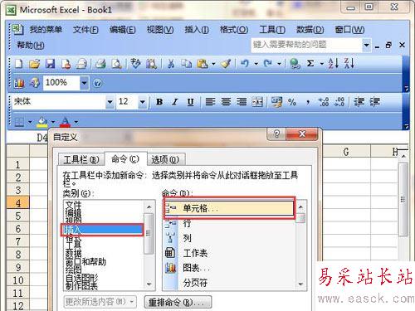Align cell text right
Screen dimensions: 415x311
click(242, 102)
